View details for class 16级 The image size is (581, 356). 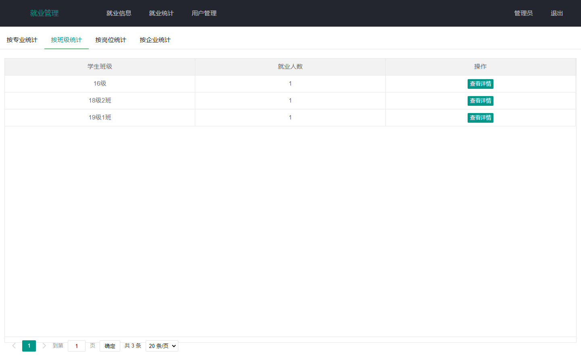pos(480,84)
